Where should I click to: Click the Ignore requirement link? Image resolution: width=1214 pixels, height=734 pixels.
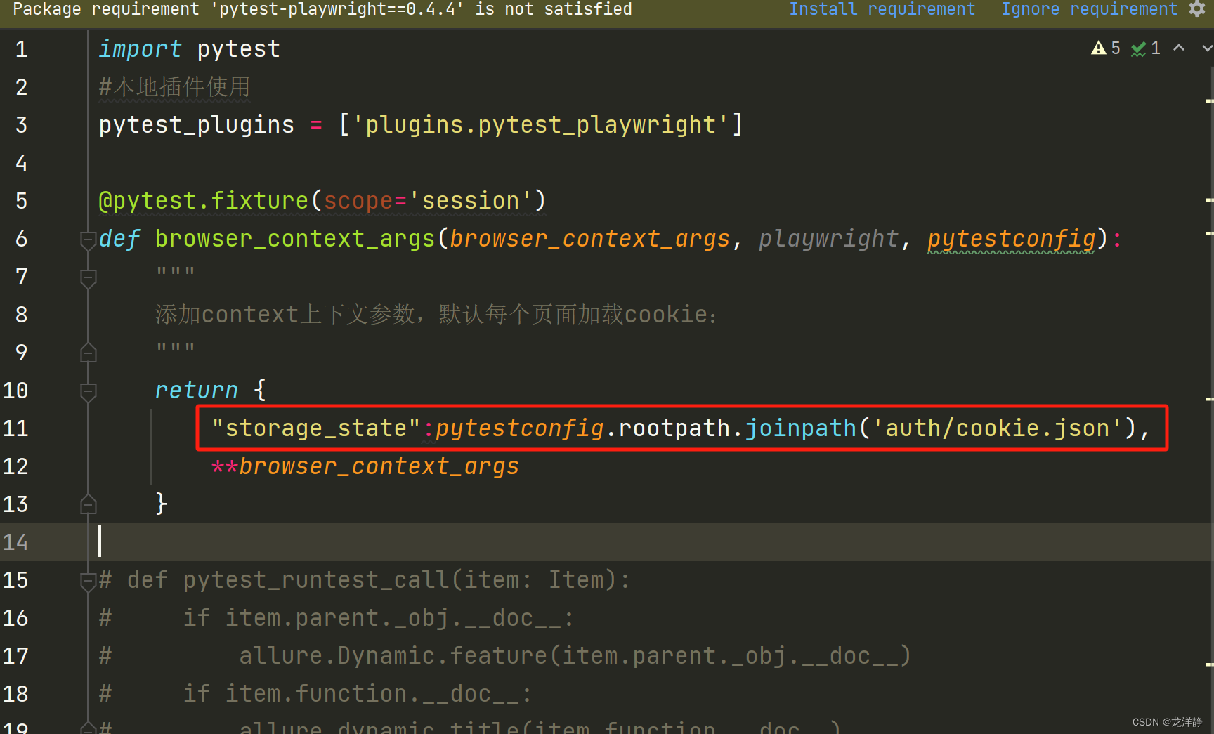(x=1089, y=9)
